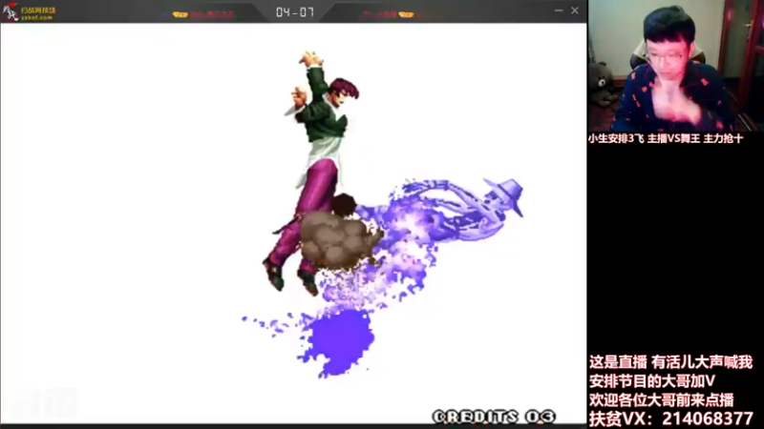Click the 04-07 score counter

[295, 11]
